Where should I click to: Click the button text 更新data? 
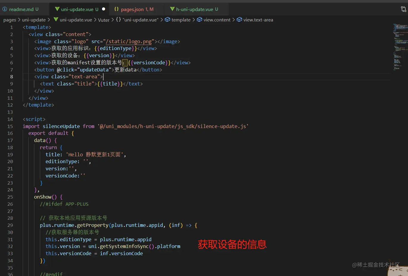(x=125, y=70)
